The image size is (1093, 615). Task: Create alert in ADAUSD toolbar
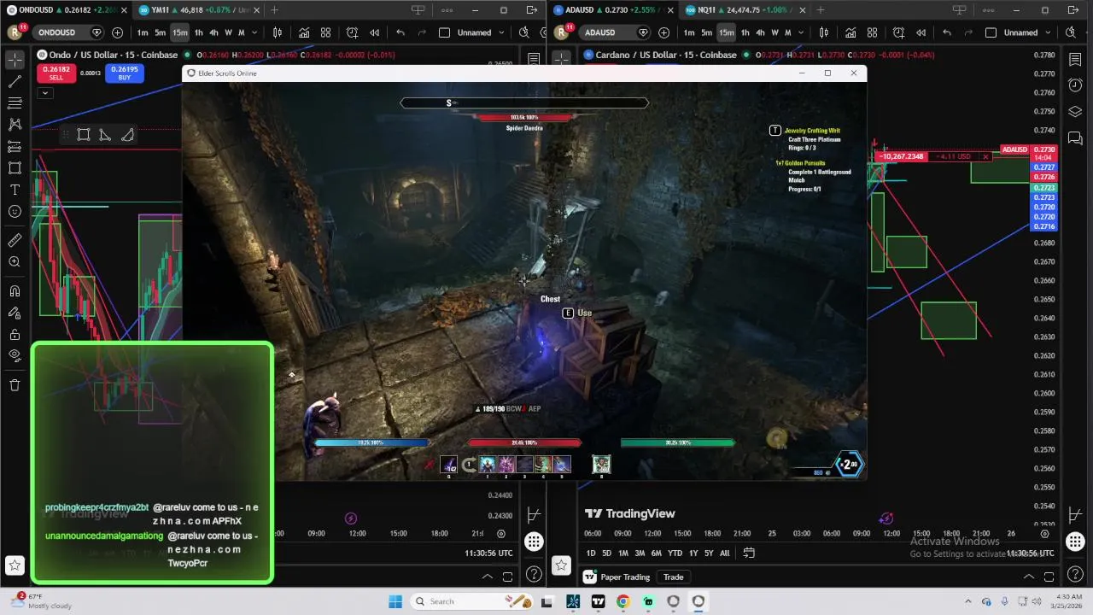point(899,32)
